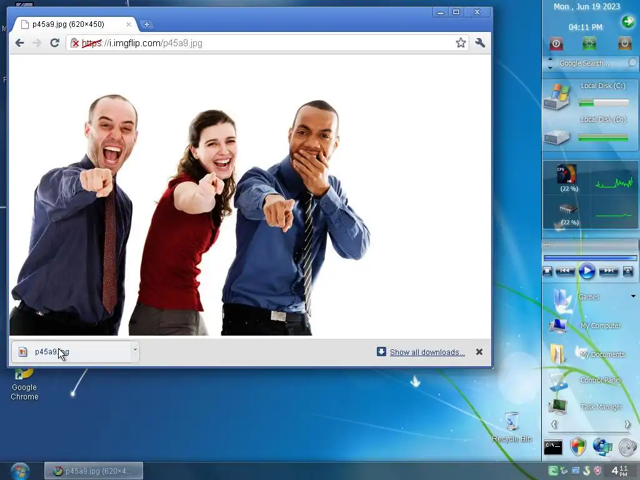
Task: Click the Local Disk (D:) usage bar
Action: [x=603, y=137]
